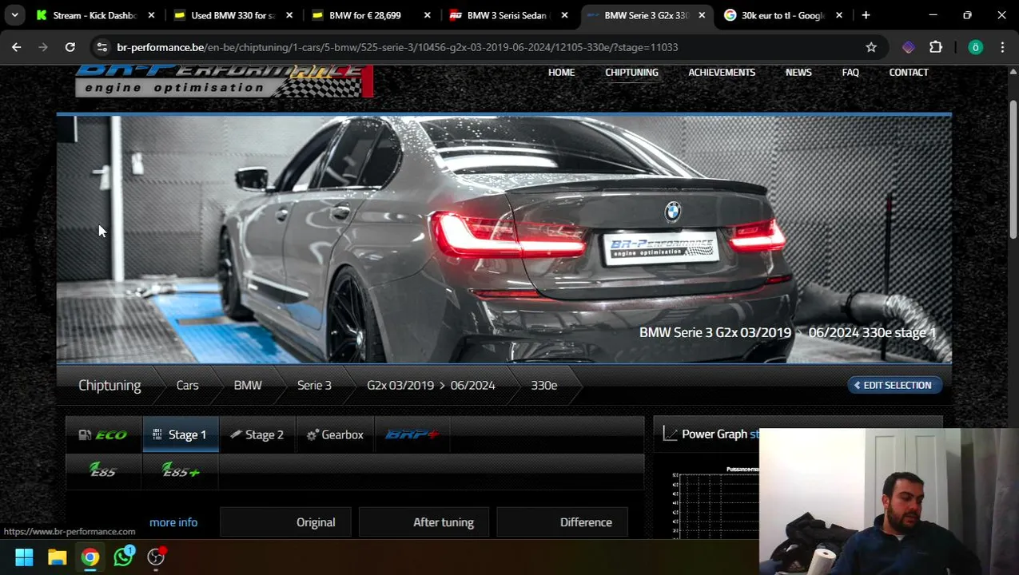Select the Stage 1 tuning tab
The width and height of the screenshot is (1019, 575).
pos(181,434)
